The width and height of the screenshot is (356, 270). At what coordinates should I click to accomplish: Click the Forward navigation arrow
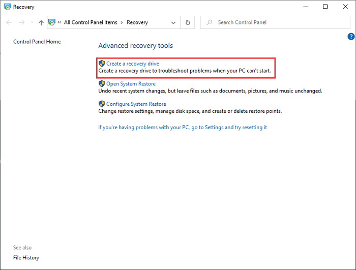coord(21,22)
